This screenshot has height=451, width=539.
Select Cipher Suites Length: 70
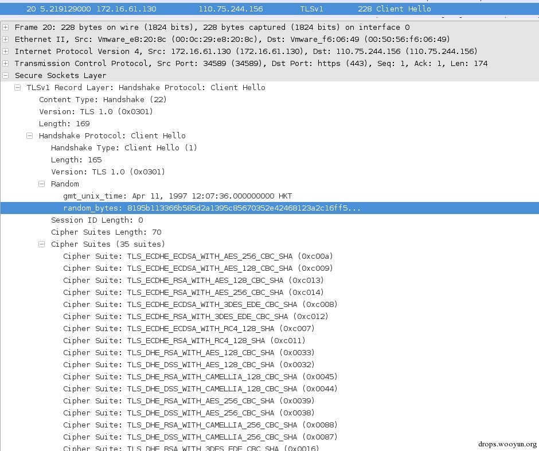106,232
